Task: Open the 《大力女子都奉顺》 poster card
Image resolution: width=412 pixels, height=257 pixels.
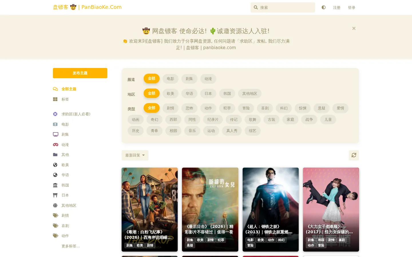Action: click(x=331, y=210)
